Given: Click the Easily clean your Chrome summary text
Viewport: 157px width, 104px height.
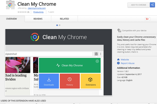Looking at the screenshot, I should (136, 38).
